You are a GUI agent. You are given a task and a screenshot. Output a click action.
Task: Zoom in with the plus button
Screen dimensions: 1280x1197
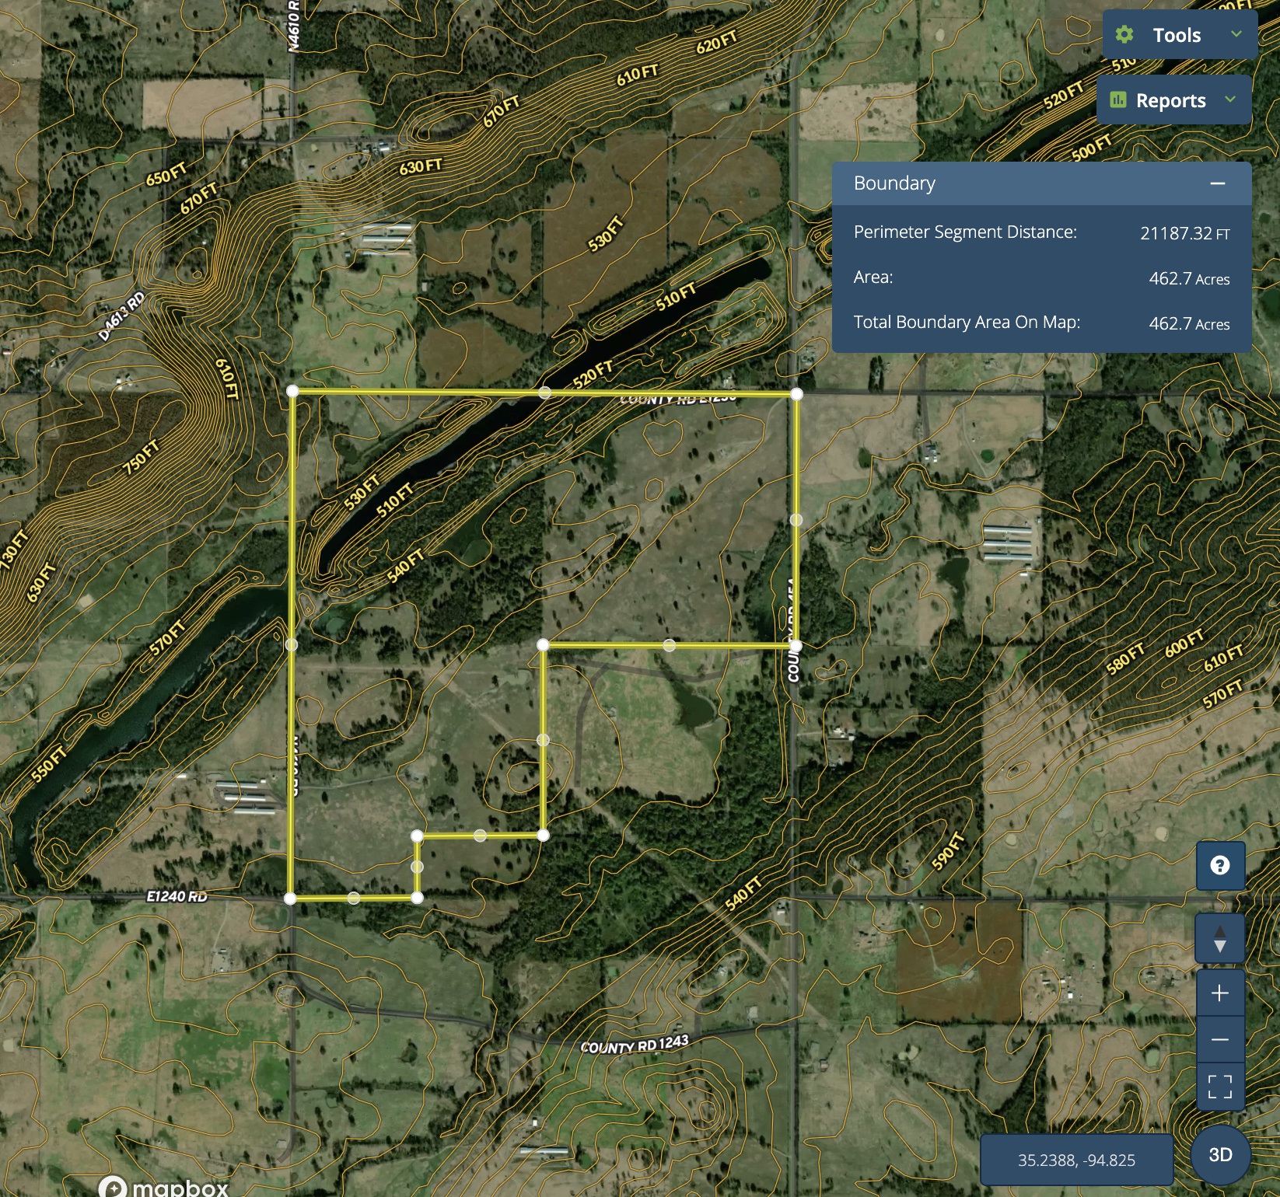pos(1219,993)
